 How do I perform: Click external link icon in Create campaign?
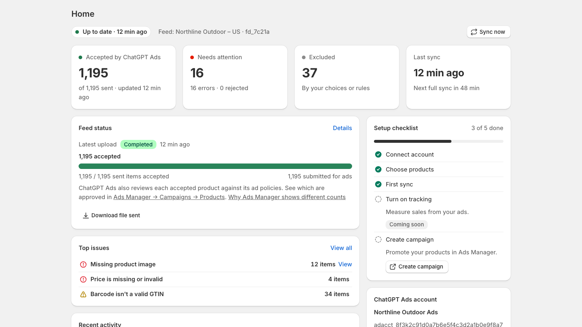pos(393,267)
